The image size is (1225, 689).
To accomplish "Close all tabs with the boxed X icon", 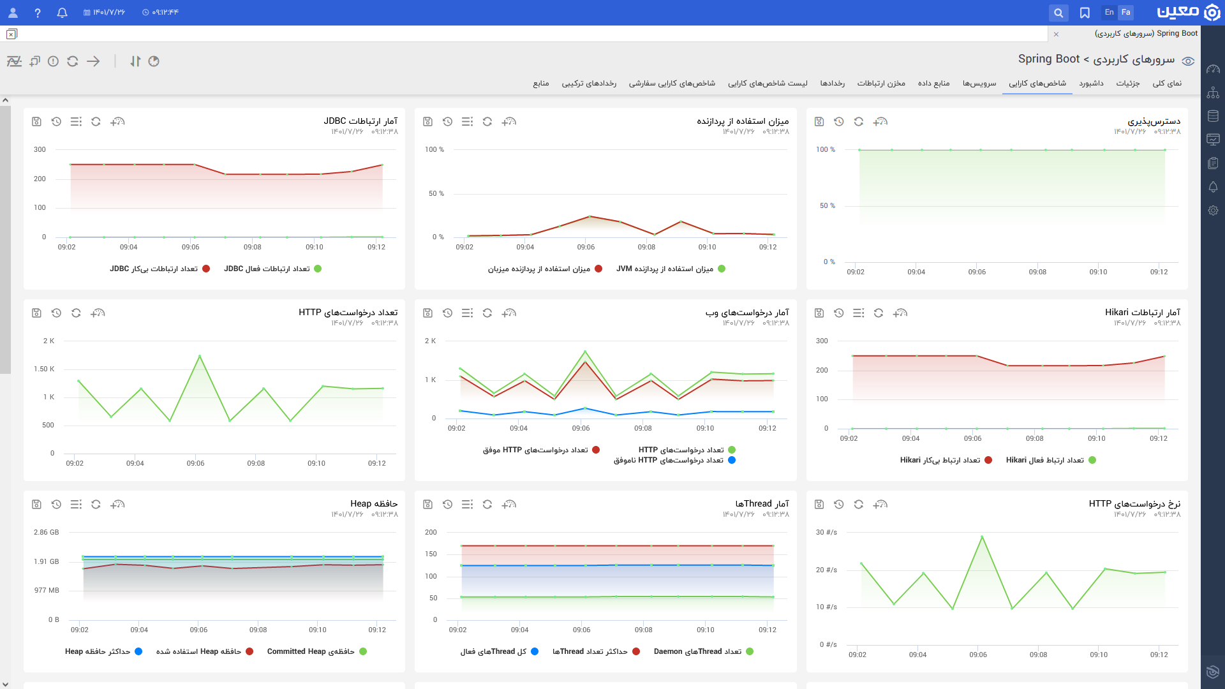I will pos(11,34).
